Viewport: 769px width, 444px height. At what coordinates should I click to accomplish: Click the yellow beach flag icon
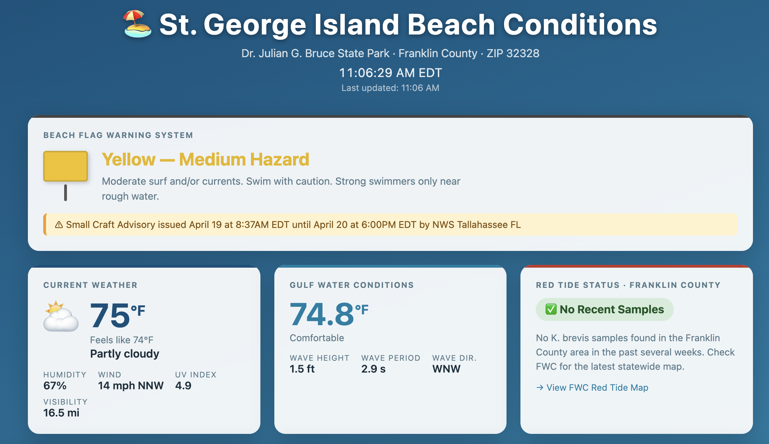tap(66, 167)
